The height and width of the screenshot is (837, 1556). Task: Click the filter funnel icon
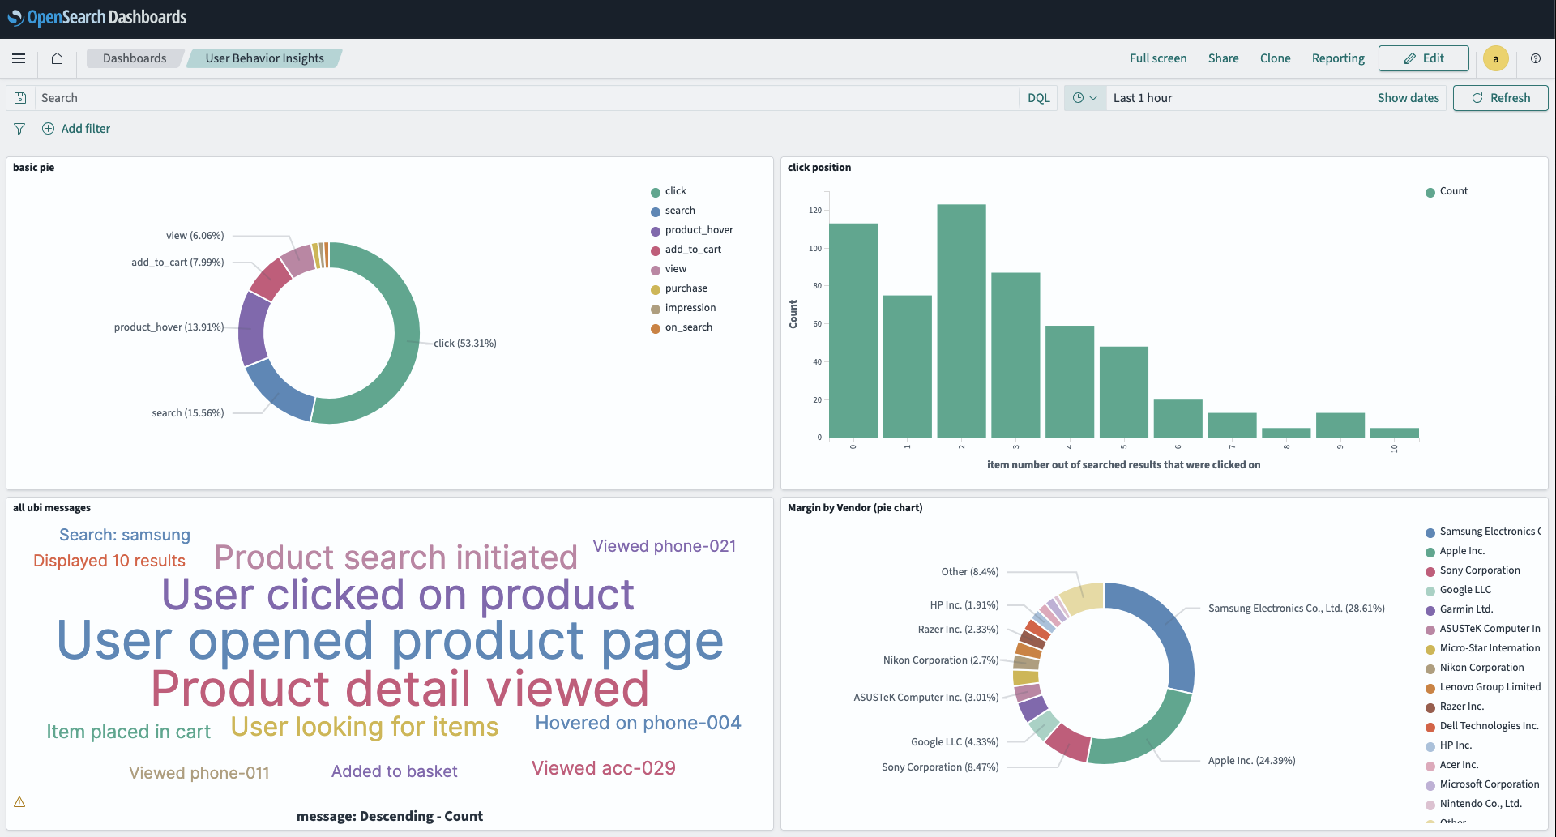[x=19, y=129]
